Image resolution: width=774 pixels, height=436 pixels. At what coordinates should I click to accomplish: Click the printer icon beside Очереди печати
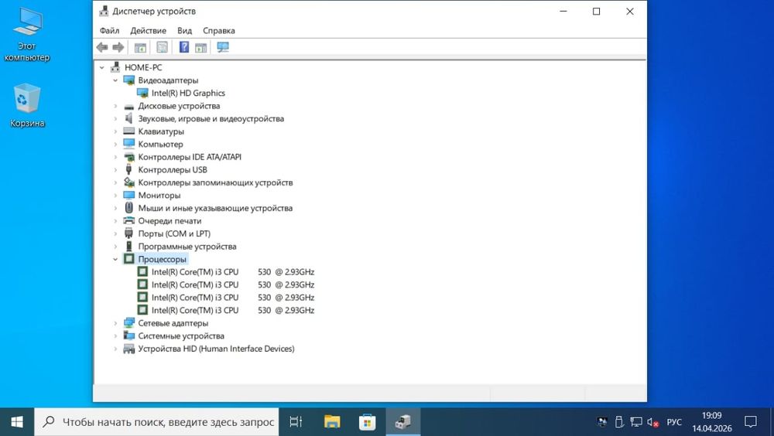click(128, 220)
